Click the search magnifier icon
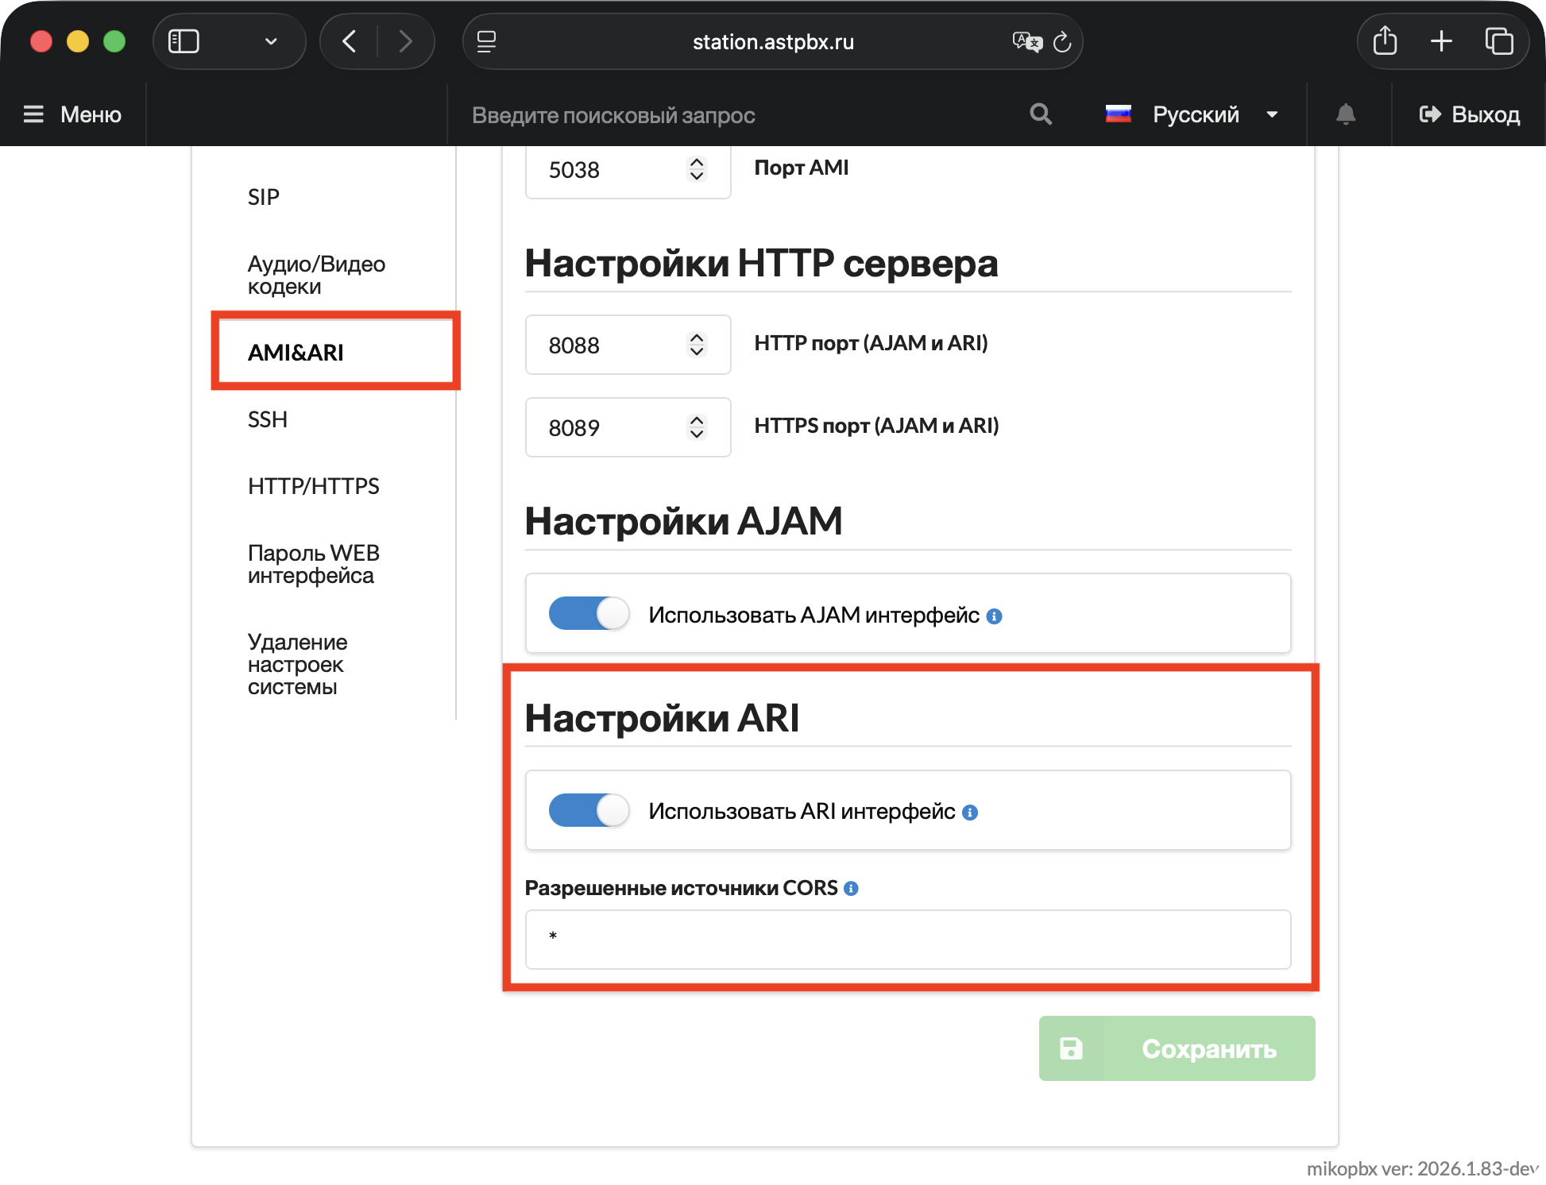This screenshot has width=1546, height=1185. 1040,114
